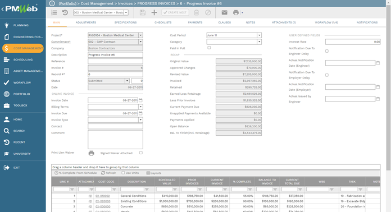
Task: Toggle the Signed Waiver Attached checkbox
Action: pos(141,153)
